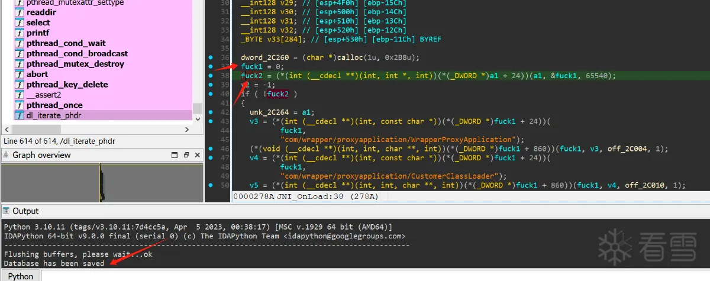Select __assert2 in the functions list
This screenshot has height=281, width=710.
[44, 95]
